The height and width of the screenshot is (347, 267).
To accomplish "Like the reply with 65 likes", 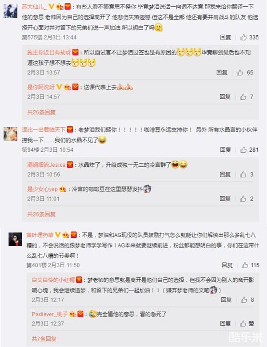I will pyautogui.click(x=240, y=72).
